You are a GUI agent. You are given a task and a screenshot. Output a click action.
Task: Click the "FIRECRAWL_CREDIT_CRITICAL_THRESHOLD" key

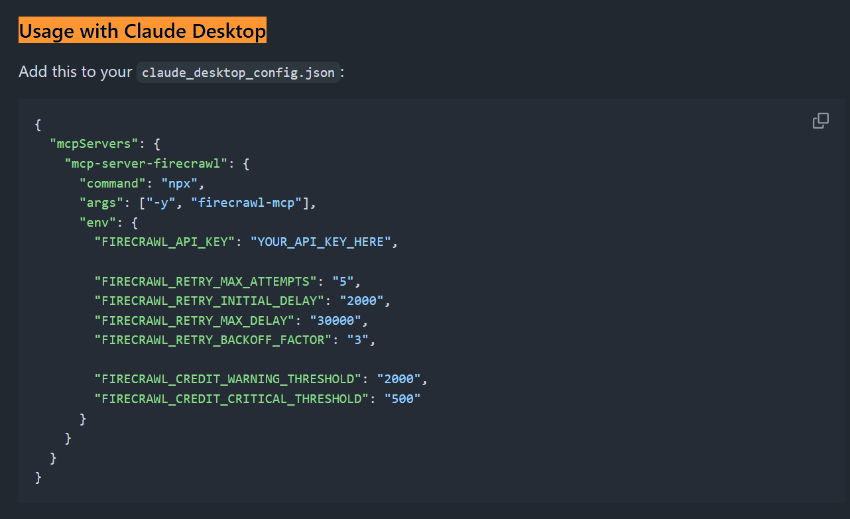[231, 399]
